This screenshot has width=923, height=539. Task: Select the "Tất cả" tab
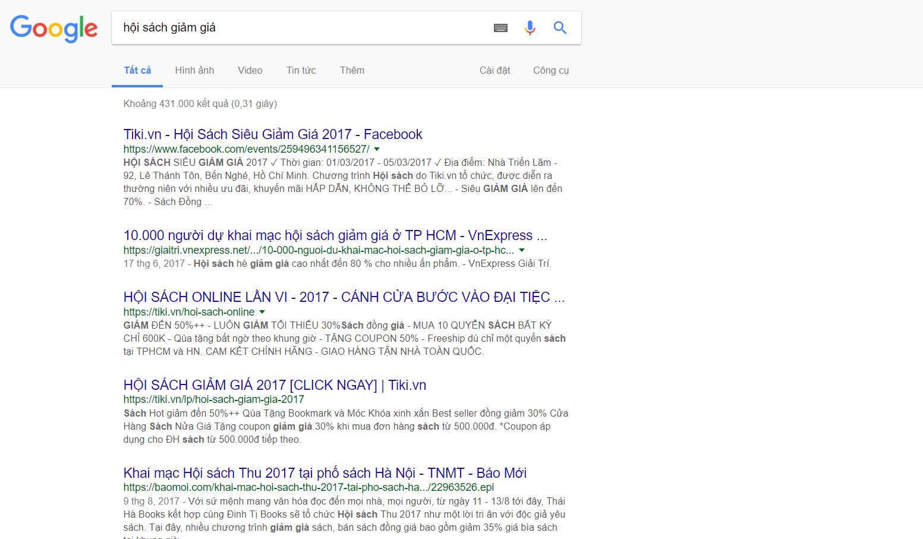pos(137,70)
